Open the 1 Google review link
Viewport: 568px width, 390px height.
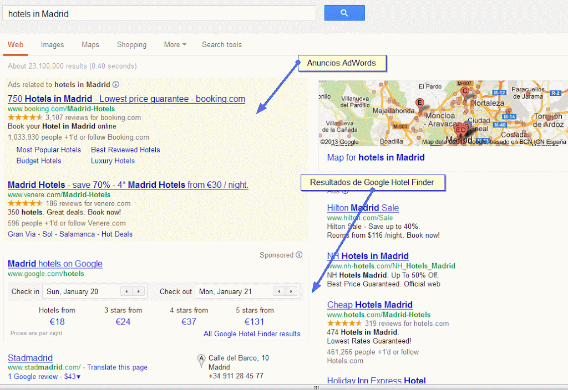coord(33,376)
